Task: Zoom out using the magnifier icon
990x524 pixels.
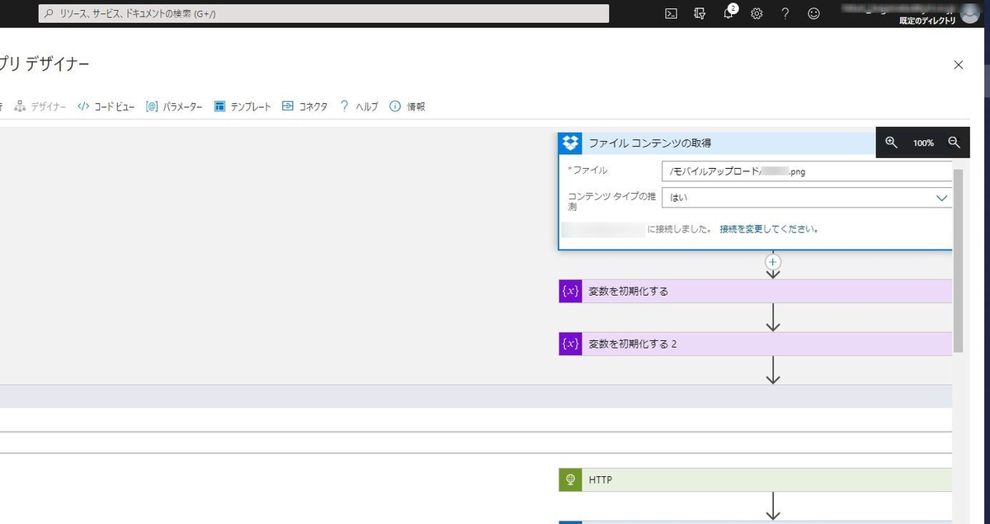Action: tap(955, 143)
